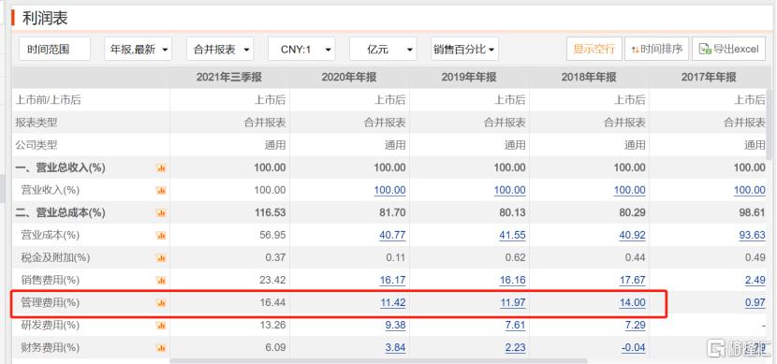The height and width of the screenshot is (364, 777).
Task: Show chart icon for 管理费用(%) row
Action: [x=161, y=302]
